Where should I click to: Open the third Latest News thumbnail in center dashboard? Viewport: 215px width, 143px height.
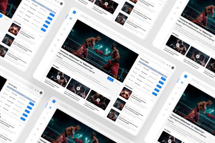point(113,115)
